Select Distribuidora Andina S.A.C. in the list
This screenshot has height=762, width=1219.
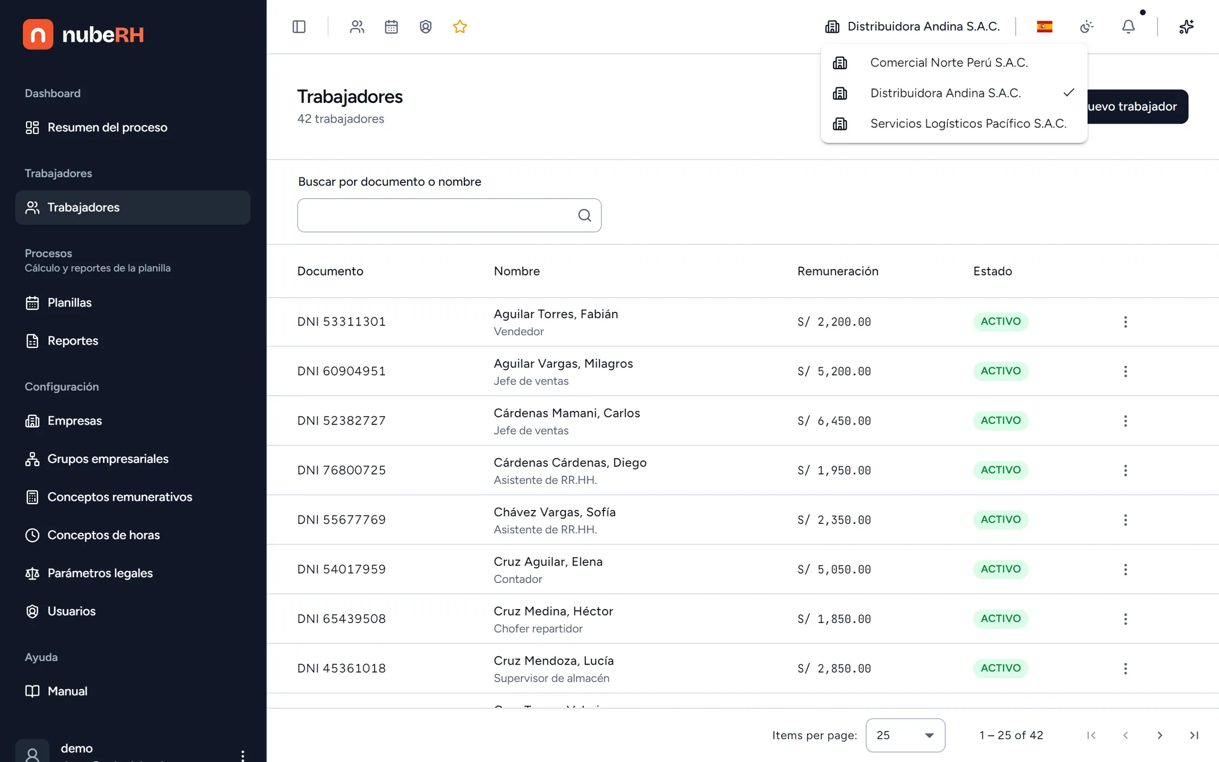click(954, 93)
